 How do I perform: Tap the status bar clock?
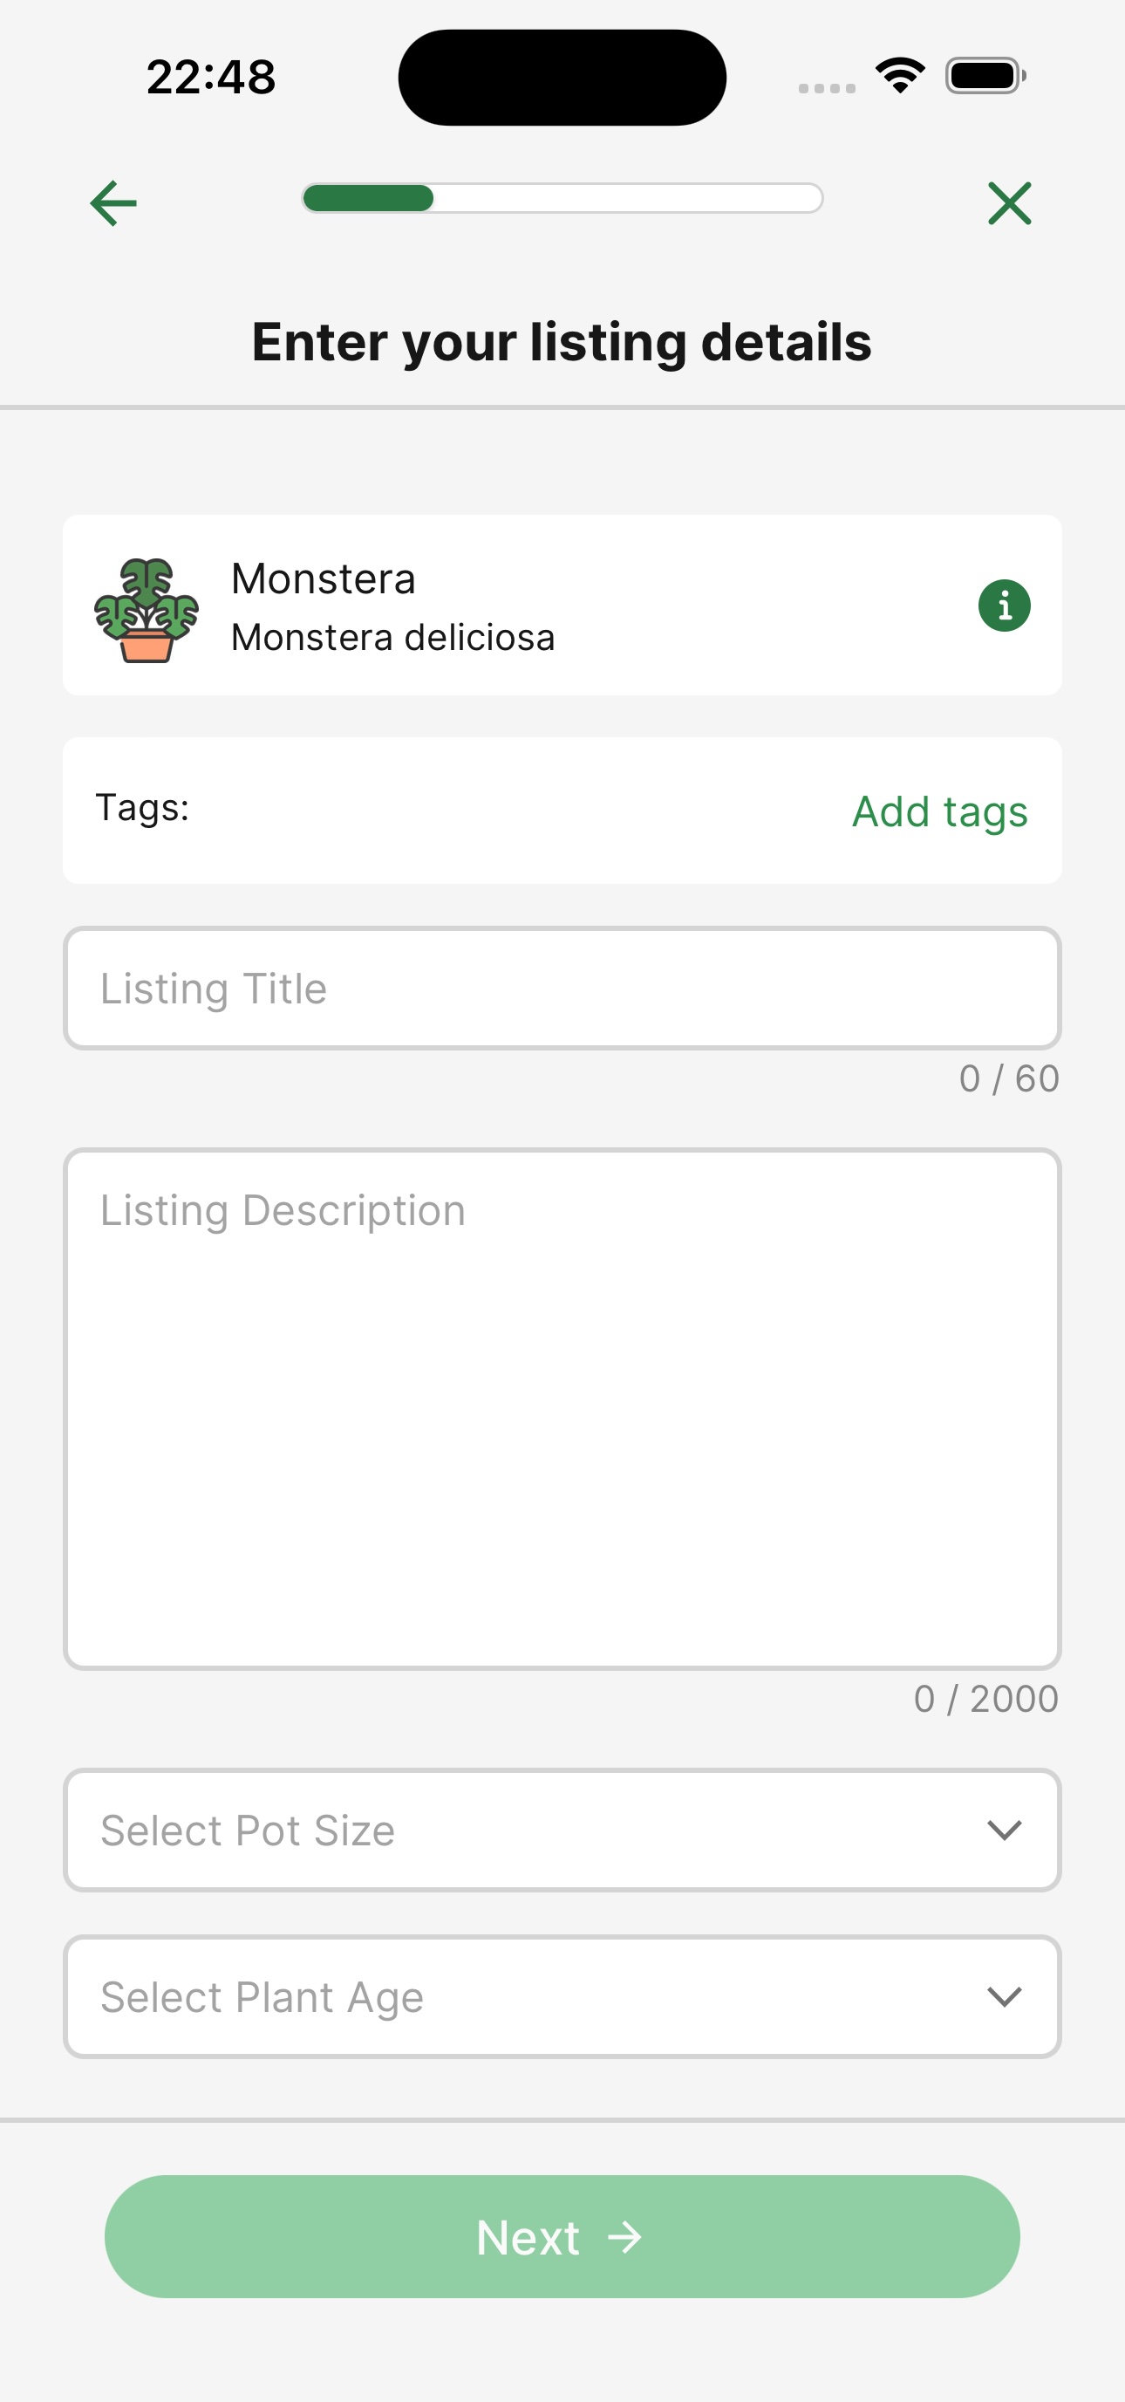tap(212, 77)
